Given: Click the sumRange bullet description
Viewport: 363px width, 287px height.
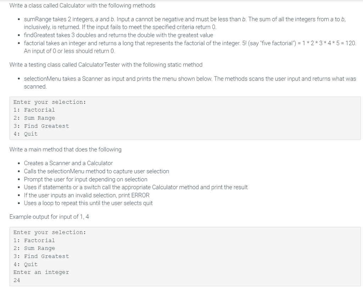Looking at the screenshot, I should [x=184, y=23].
